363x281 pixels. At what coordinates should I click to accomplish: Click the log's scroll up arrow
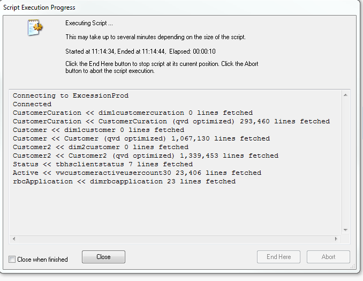[x=345, y=95]
